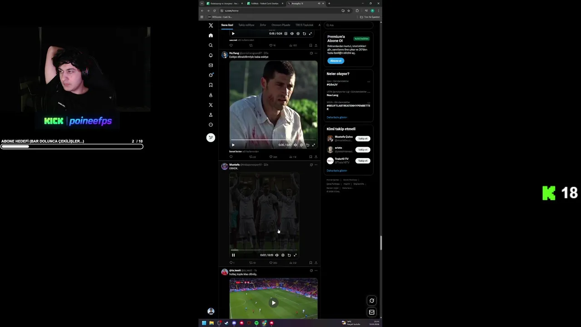The height and width of the screenshot is (327, 581).
Task: Open X logo in sidebar
Action: [211, 25]
